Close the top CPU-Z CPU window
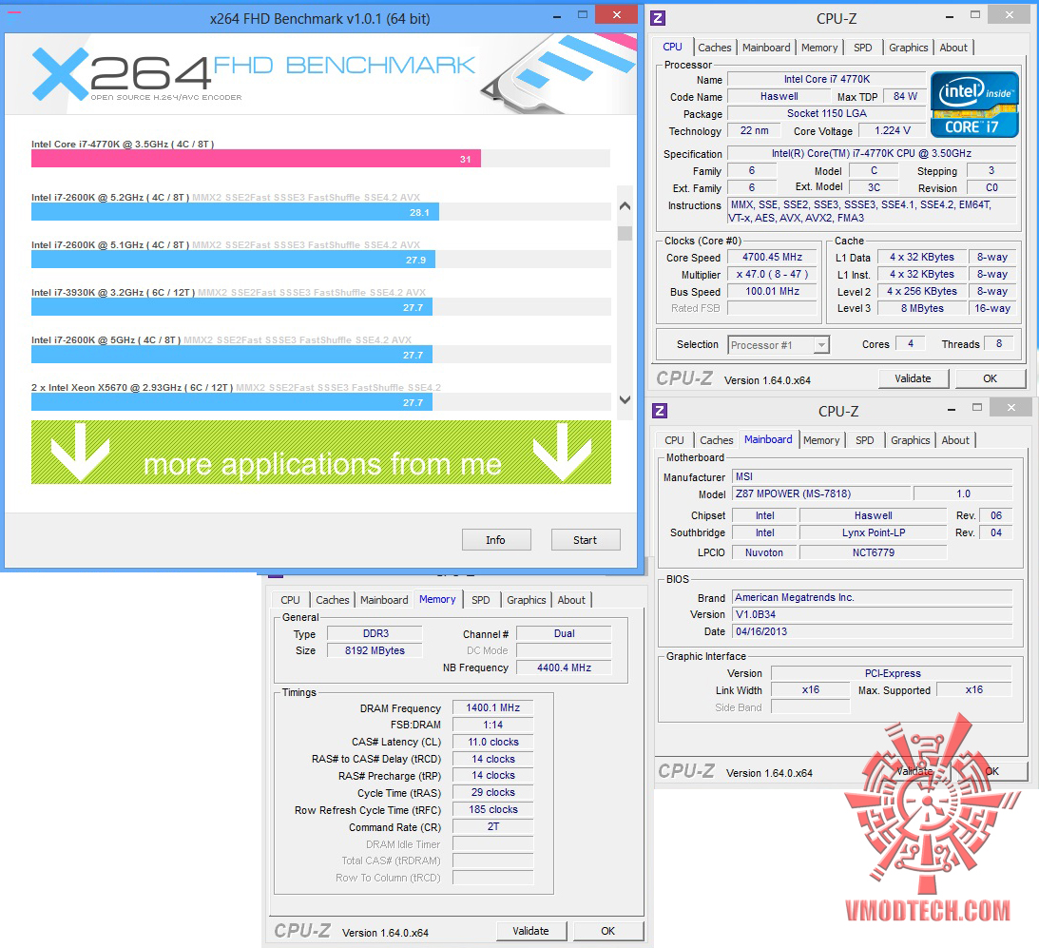 coord(1010,14)
